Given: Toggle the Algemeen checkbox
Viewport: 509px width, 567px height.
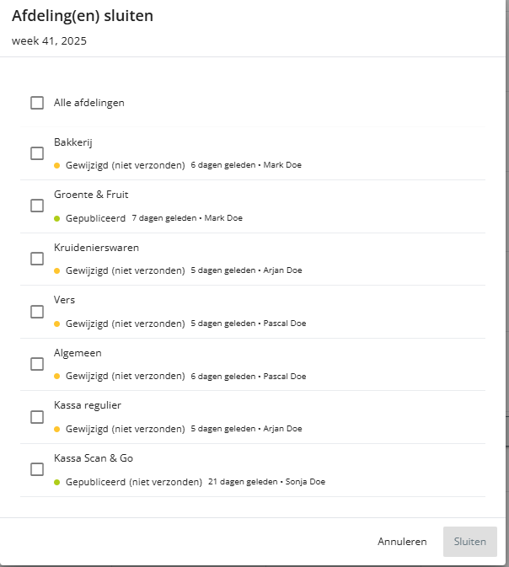Looking at the screenshot, I should coord(37,364).
